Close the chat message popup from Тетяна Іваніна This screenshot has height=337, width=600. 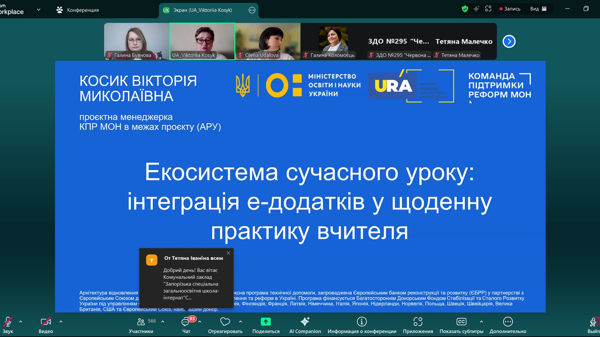click(x=229, y=253)
